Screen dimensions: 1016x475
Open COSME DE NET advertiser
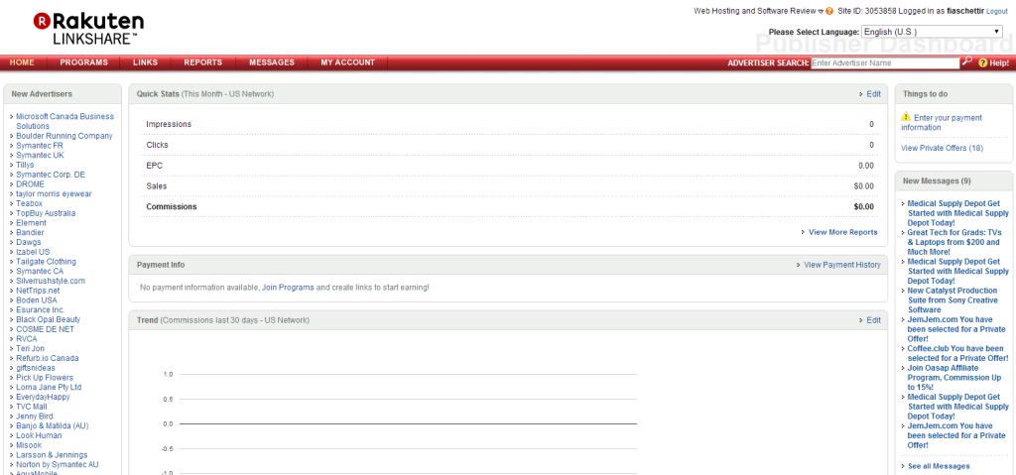point(46,329)
